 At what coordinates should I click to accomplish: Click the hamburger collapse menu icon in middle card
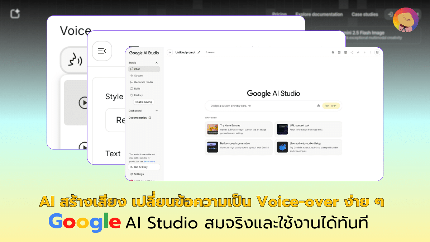coord(102,51)
